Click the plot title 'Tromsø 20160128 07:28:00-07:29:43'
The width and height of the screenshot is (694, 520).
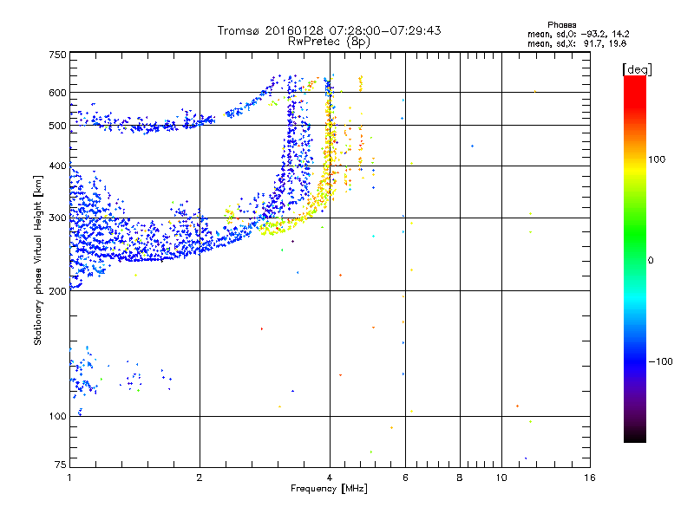pyautogui.click(x=329, y=30)
